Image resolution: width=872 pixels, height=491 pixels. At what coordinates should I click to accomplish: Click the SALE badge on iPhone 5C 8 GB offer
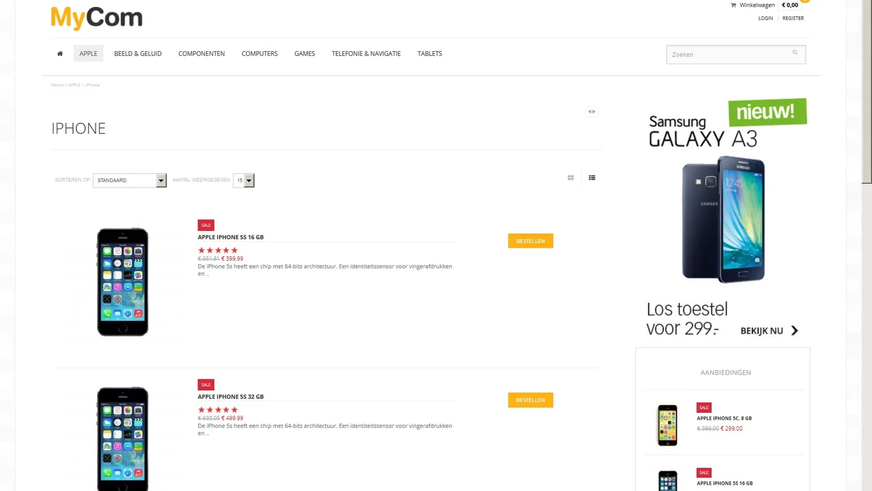(704, 407)
